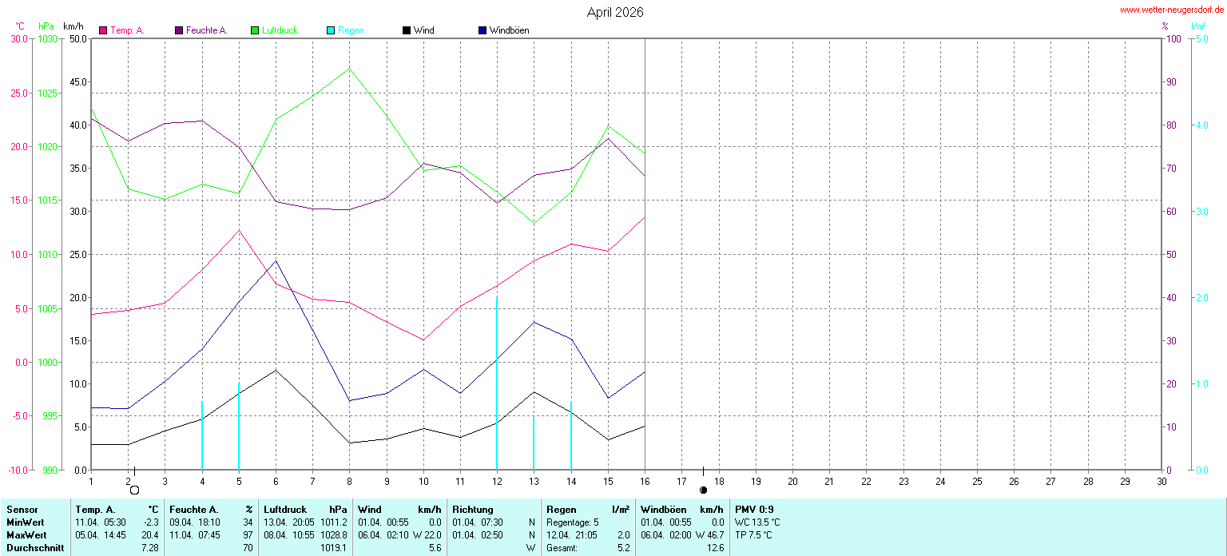1227x556 pixels.
Task: Click the Luftdruck legend label text
Action: [280, 30]
